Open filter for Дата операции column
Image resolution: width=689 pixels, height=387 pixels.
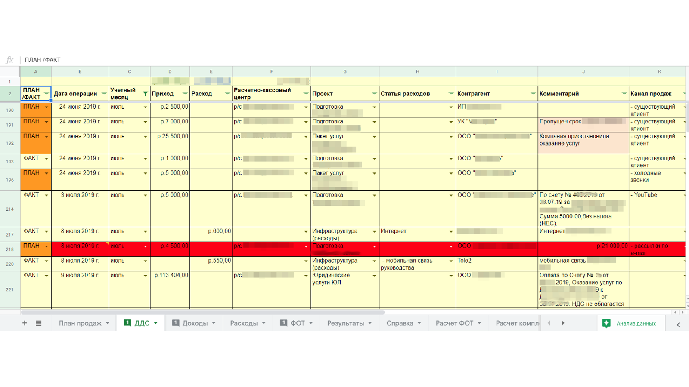pyautogui.click(x=104, y=94)
